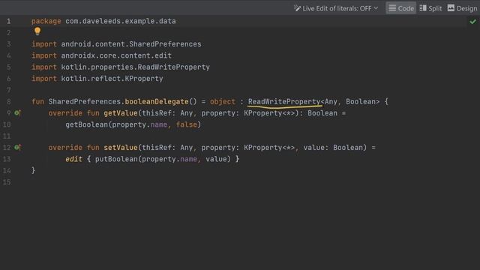
Task: Click the Live Edit pencil icon
Action: point(297,8)
